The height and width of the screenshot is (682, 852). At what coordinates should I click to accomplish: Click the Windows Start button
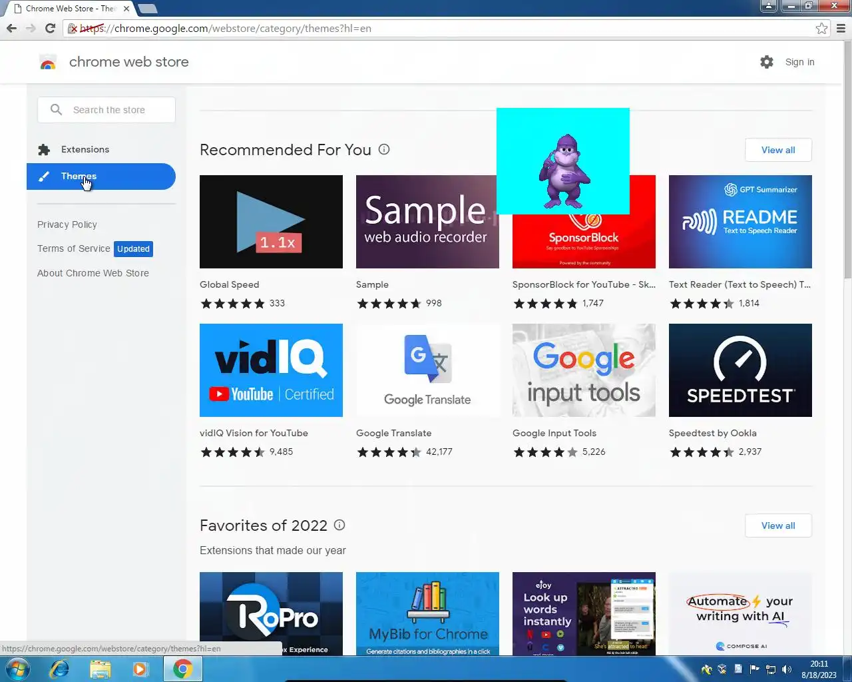point(17,669)
